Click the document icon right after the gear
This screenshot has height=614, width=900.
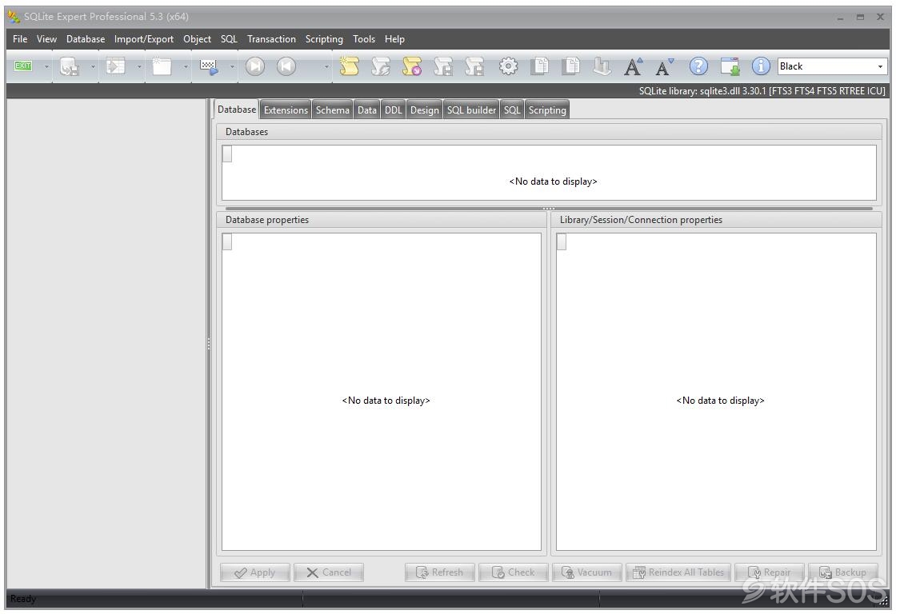coord(539,66)
